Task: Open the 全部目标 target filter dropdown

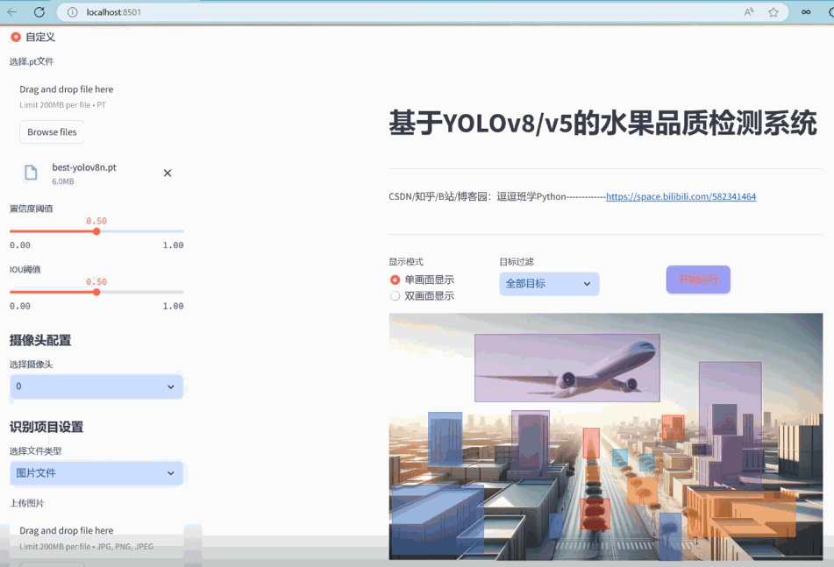Action: (549, 283)
